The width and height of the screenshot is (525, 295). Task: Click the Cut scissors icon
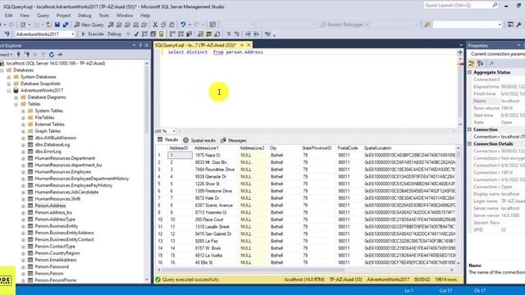[x=155, y=25]
